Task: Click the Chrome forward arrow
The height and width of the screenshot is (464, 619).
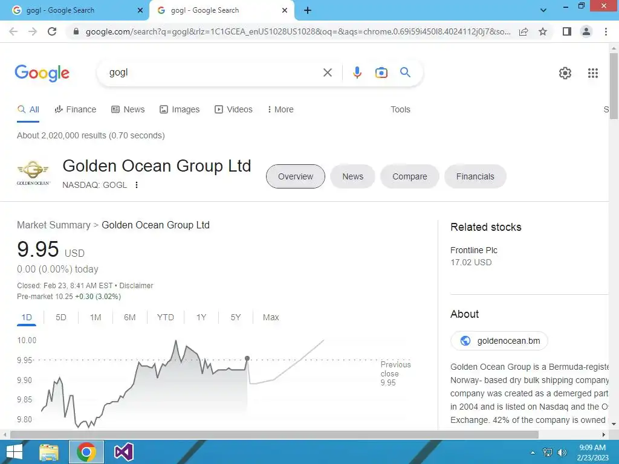Action: pyautogui.click(x=33, y=31)
